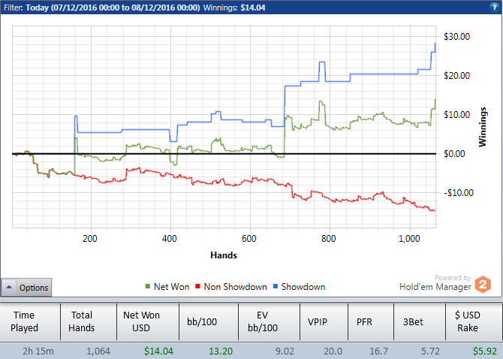Click the 400 hands axis label
The width and height of the screenshot is (503, 359).
(170, 239)
